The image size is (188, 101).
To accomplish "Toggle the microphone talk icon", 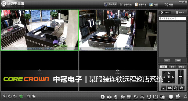I will (x=116, y=97).
